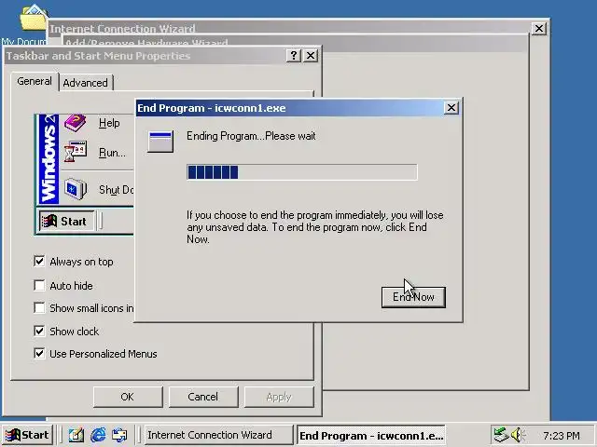This screenshot has width=597, height=447.
Task: Click Internet Connection Wizard title bar
Action: [289, 29]
